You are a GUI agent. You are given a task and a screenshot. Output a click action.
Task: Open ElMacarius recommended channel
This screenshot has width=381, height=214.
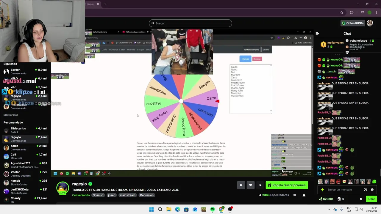click(25, 130)
